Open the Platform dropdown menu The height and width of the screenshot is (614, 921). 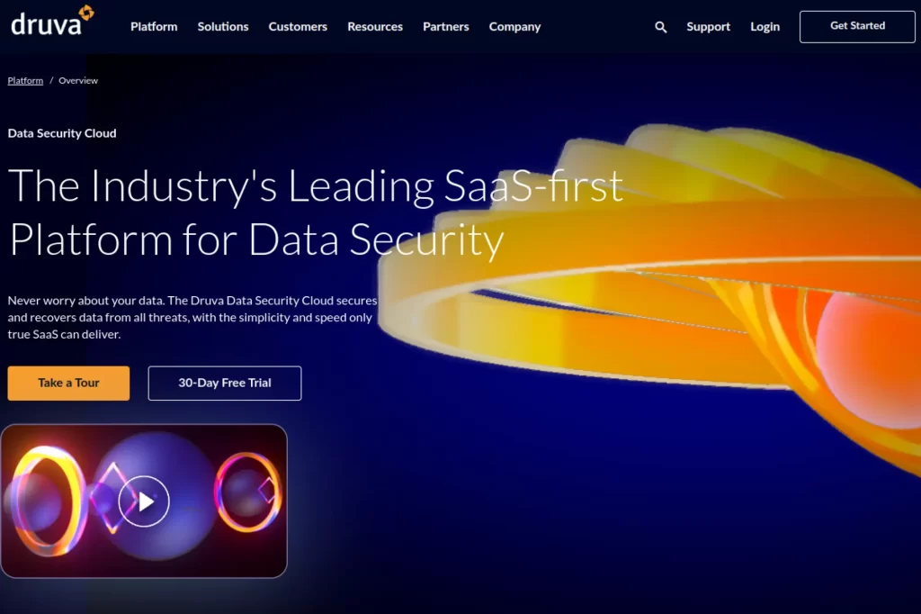tap(154, 27)
